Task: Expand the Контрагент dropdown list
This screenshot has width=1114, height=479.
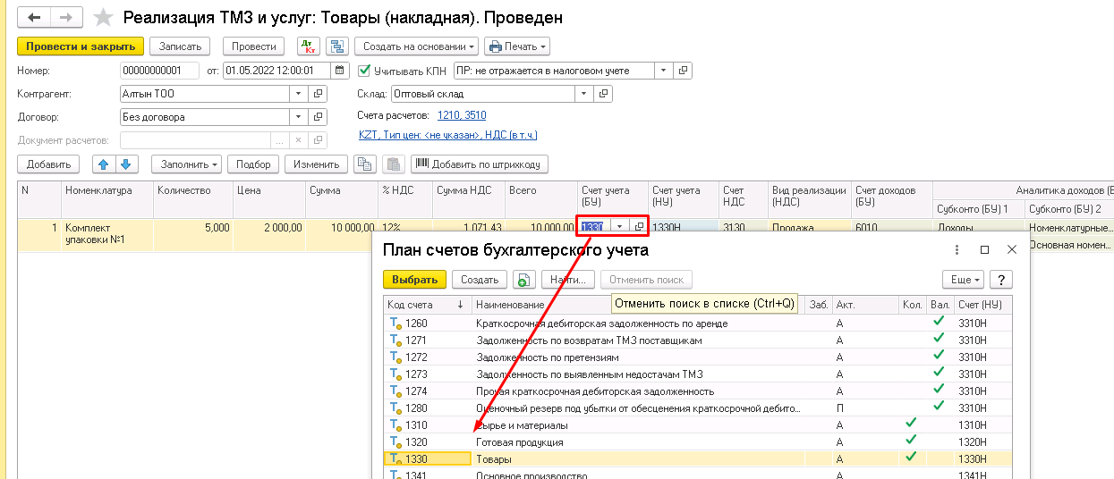Action: click(x=297, y=94)
